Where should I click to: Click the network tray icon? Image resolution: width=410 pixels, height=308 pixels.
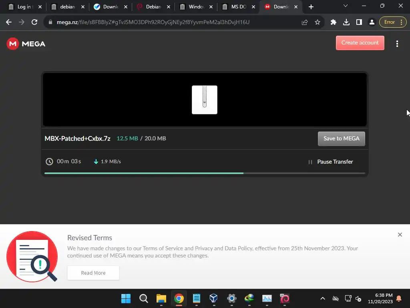(348, 298)
